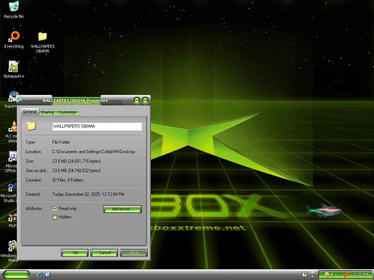This screenshot has height=280, width=374.
Task: Select the Notepad++ desktop shortcut
Action: pyautogui.click(x=14, y=66)
